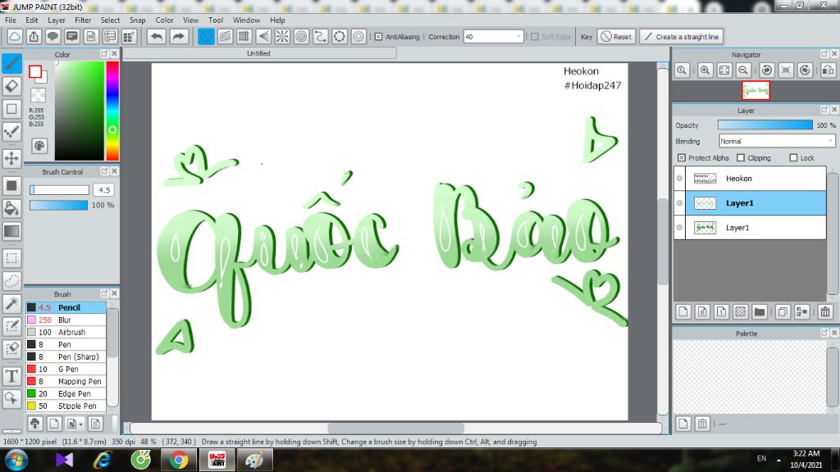Toggle the Protect Alpha checkbox
The width and height of the screenshot is (840, 472).
pos(682,158)
